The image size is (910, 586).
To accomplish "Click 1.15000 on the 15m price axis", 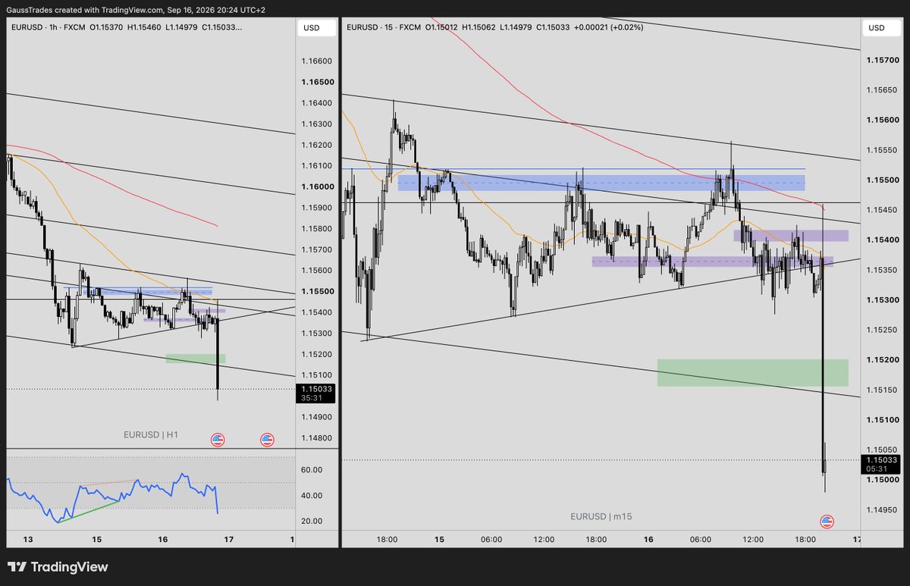I will click(x=882, y=480).
